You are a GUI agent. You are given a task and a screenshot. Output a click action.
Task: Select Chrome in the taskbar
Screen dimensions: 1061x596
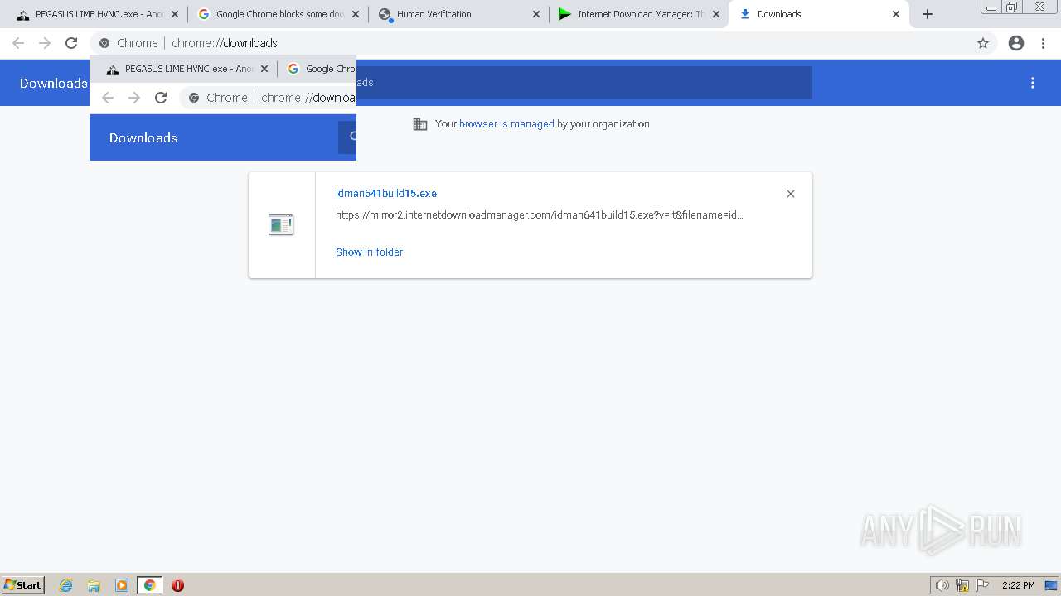point(150,585)
